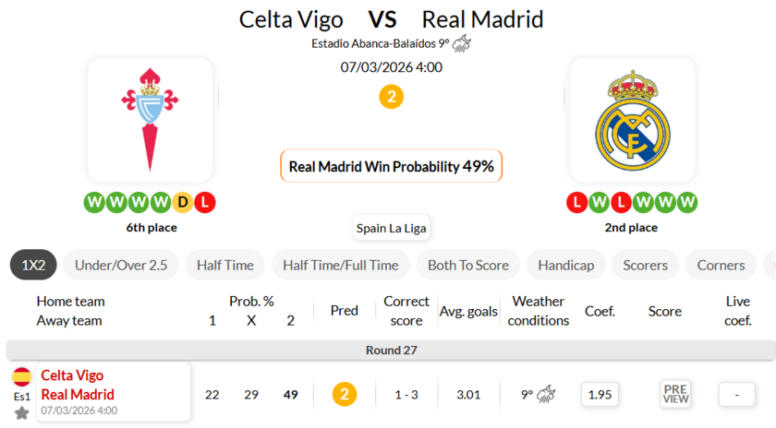Click the Celta Vigo club crest
Image resolution: width=776 pixels, height=428 pixels.
tap(151, 119)
